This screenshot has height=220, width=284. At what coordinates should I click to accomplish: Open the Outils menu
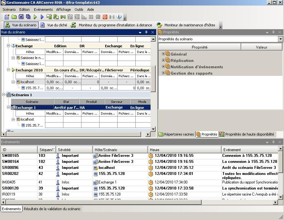79,10
